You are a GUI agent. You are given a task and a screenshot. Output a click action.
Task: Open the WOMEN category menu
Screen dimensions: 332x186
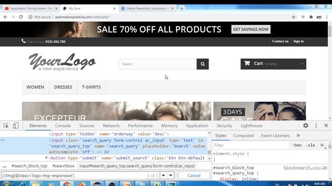coord(35,87)
